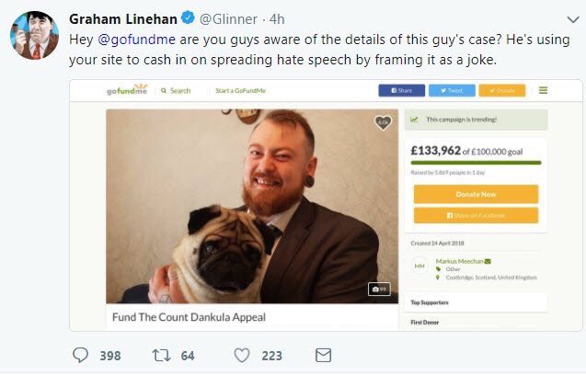Open the photo gallery camera counter

point(379,290)
